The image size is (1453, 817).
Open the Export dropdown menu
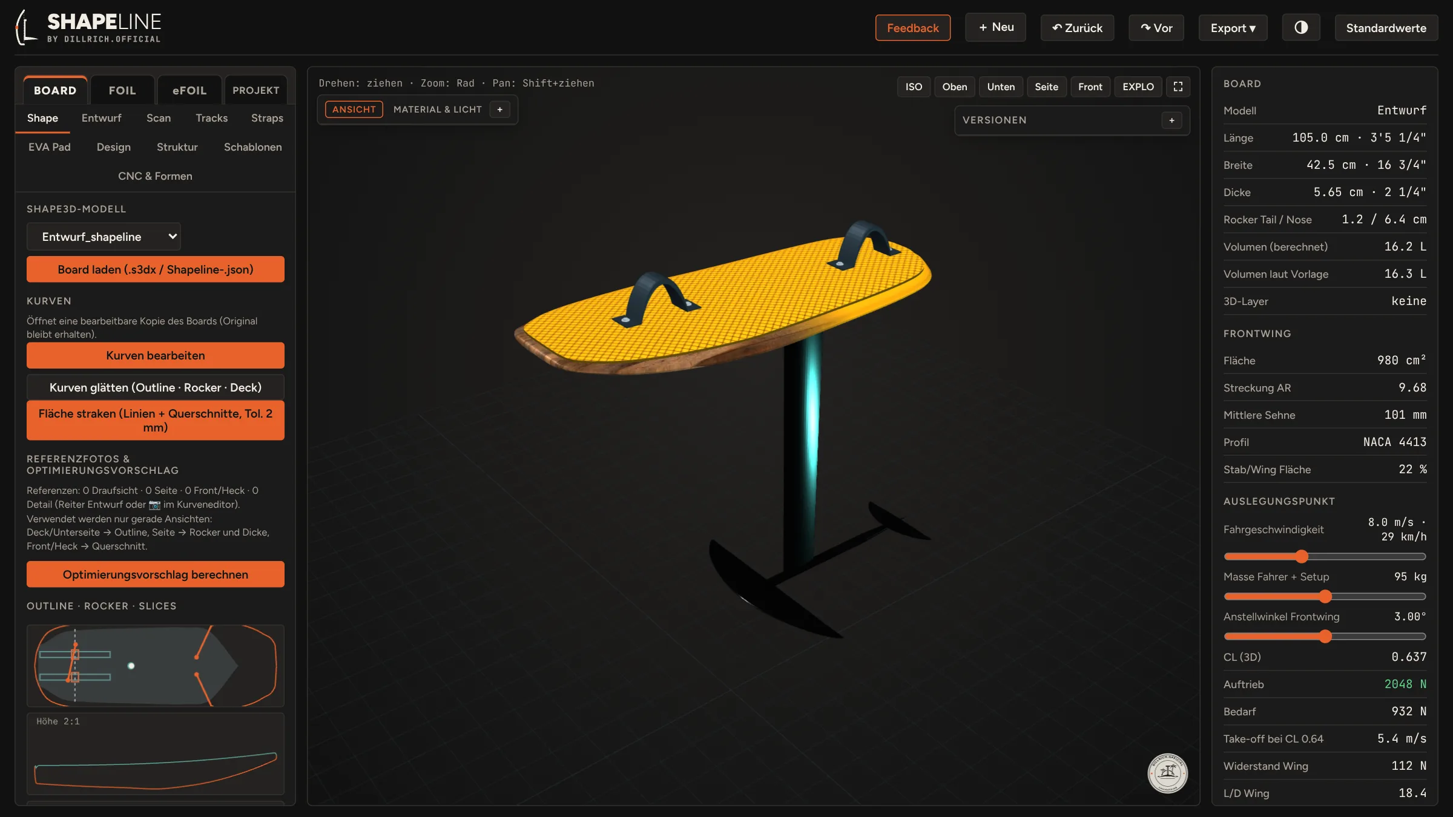1233,28
